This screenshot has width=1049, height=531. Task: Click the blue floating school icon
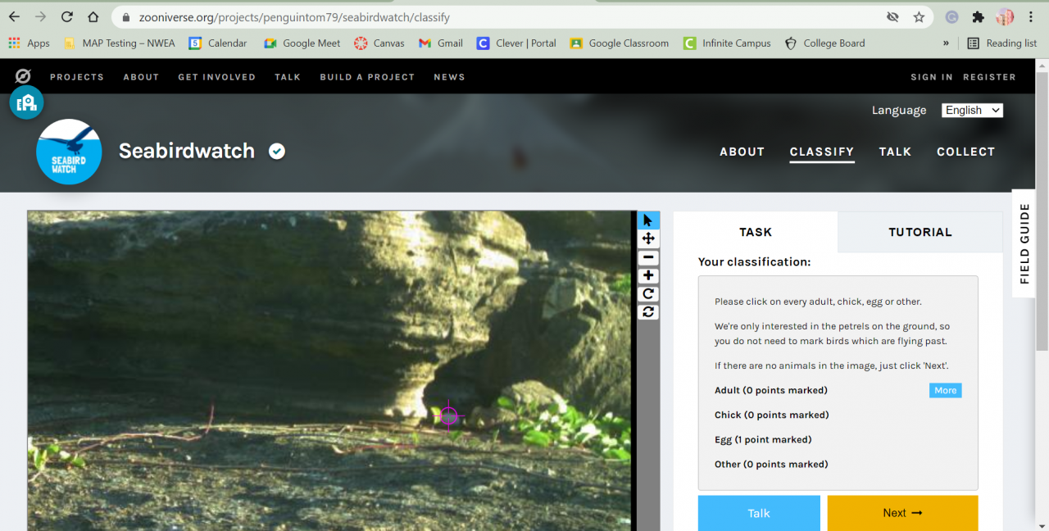pos(26,102)
